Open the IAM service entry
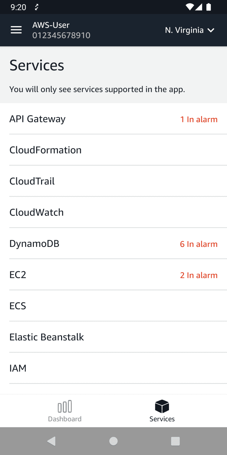The image size is (227, 455). coord(18,368)
